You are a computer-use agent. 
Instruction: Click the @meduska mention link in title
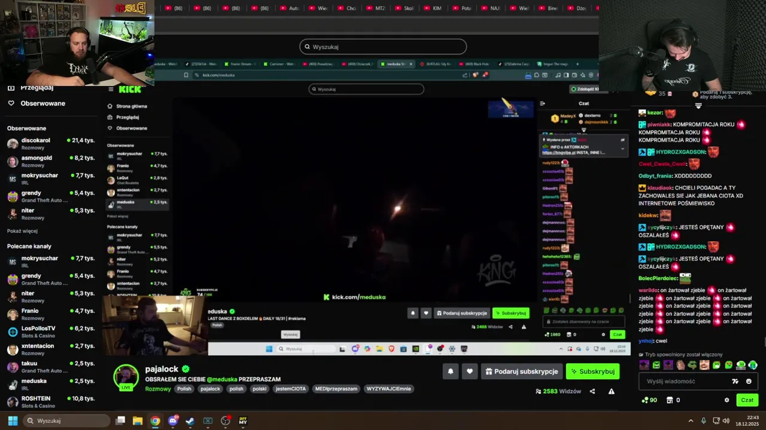pyautogui.click(x=222, y=379)
